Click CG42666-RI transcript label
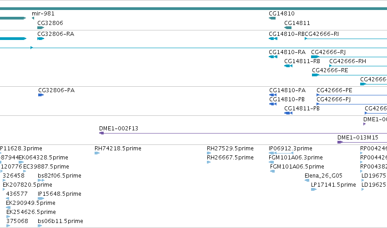This screenshot has width=387, height=228. click(x=322, y=34)
